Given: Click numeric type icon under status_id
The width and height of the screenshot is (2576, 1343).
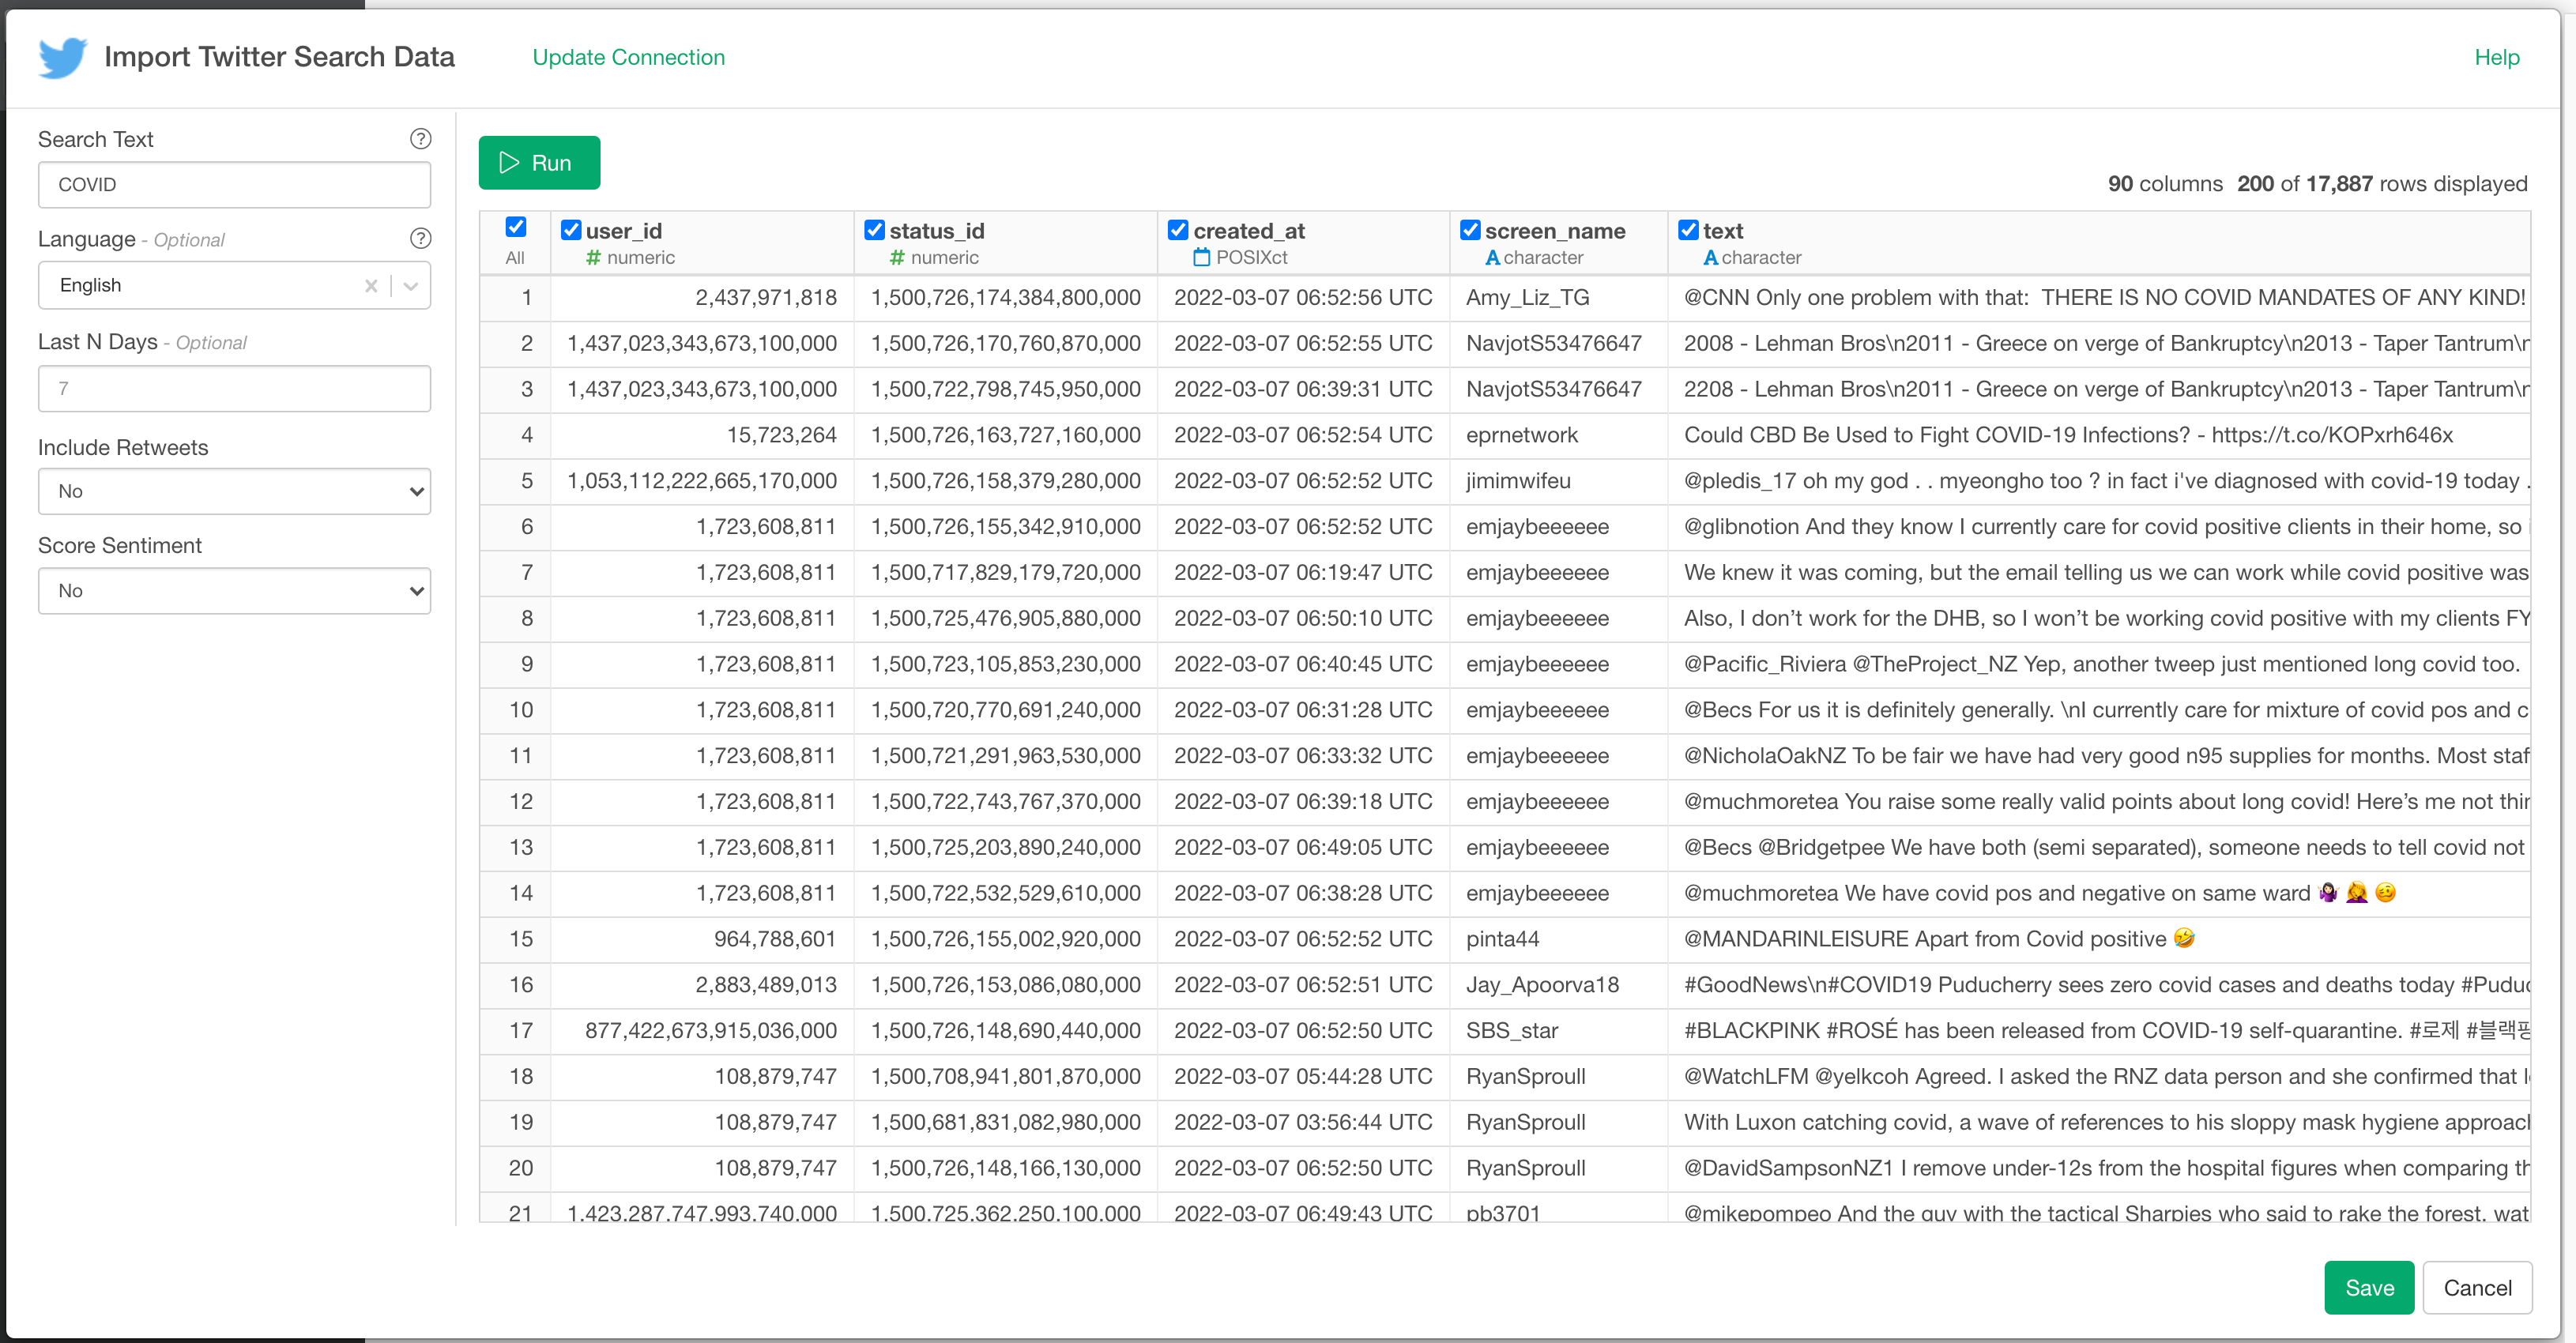Looking at the screenshot, I should point(897,258).
